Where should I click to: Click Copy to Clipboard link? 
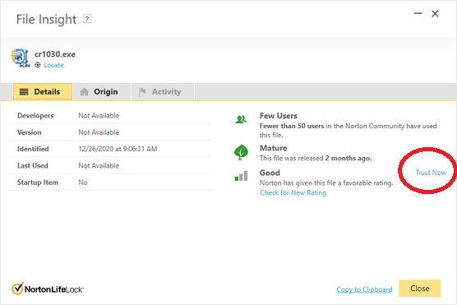[x=364, y=289]
